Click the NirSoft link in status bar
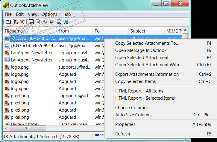 [x=99, y=135]
